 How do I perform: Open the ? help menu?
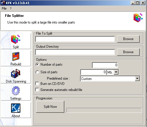point(11,8)
